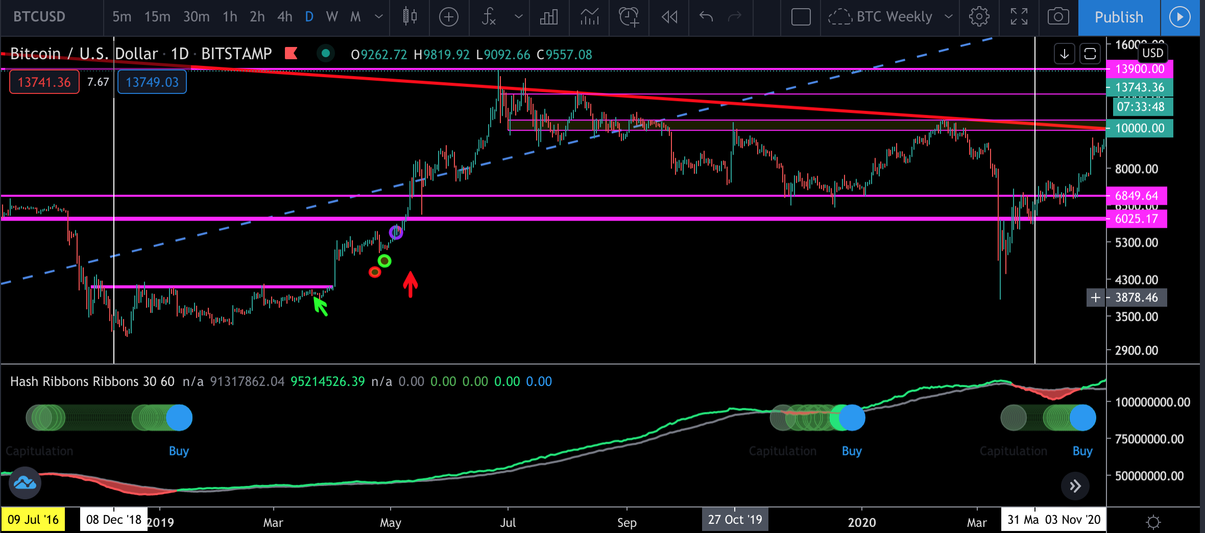Switch to 4h timeframe
The width and height of the screenshot is (1205, 533).
(285, 17)
